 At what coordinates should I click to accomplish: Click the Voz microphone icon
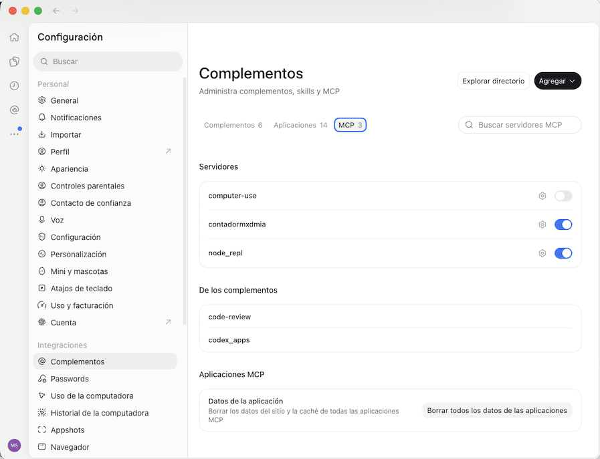(x=42, y=220)
